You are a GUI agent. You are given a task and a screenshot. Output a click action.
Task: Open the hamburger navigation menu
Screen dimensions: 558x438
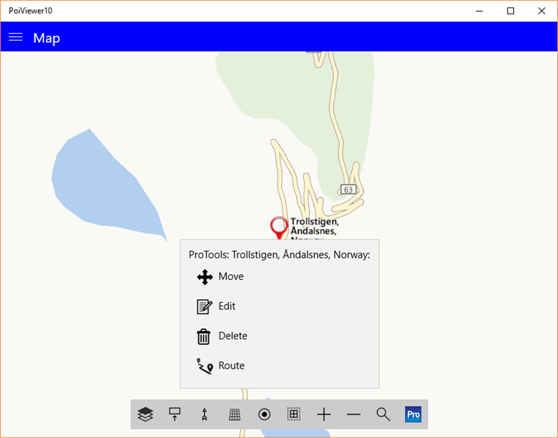15,37
